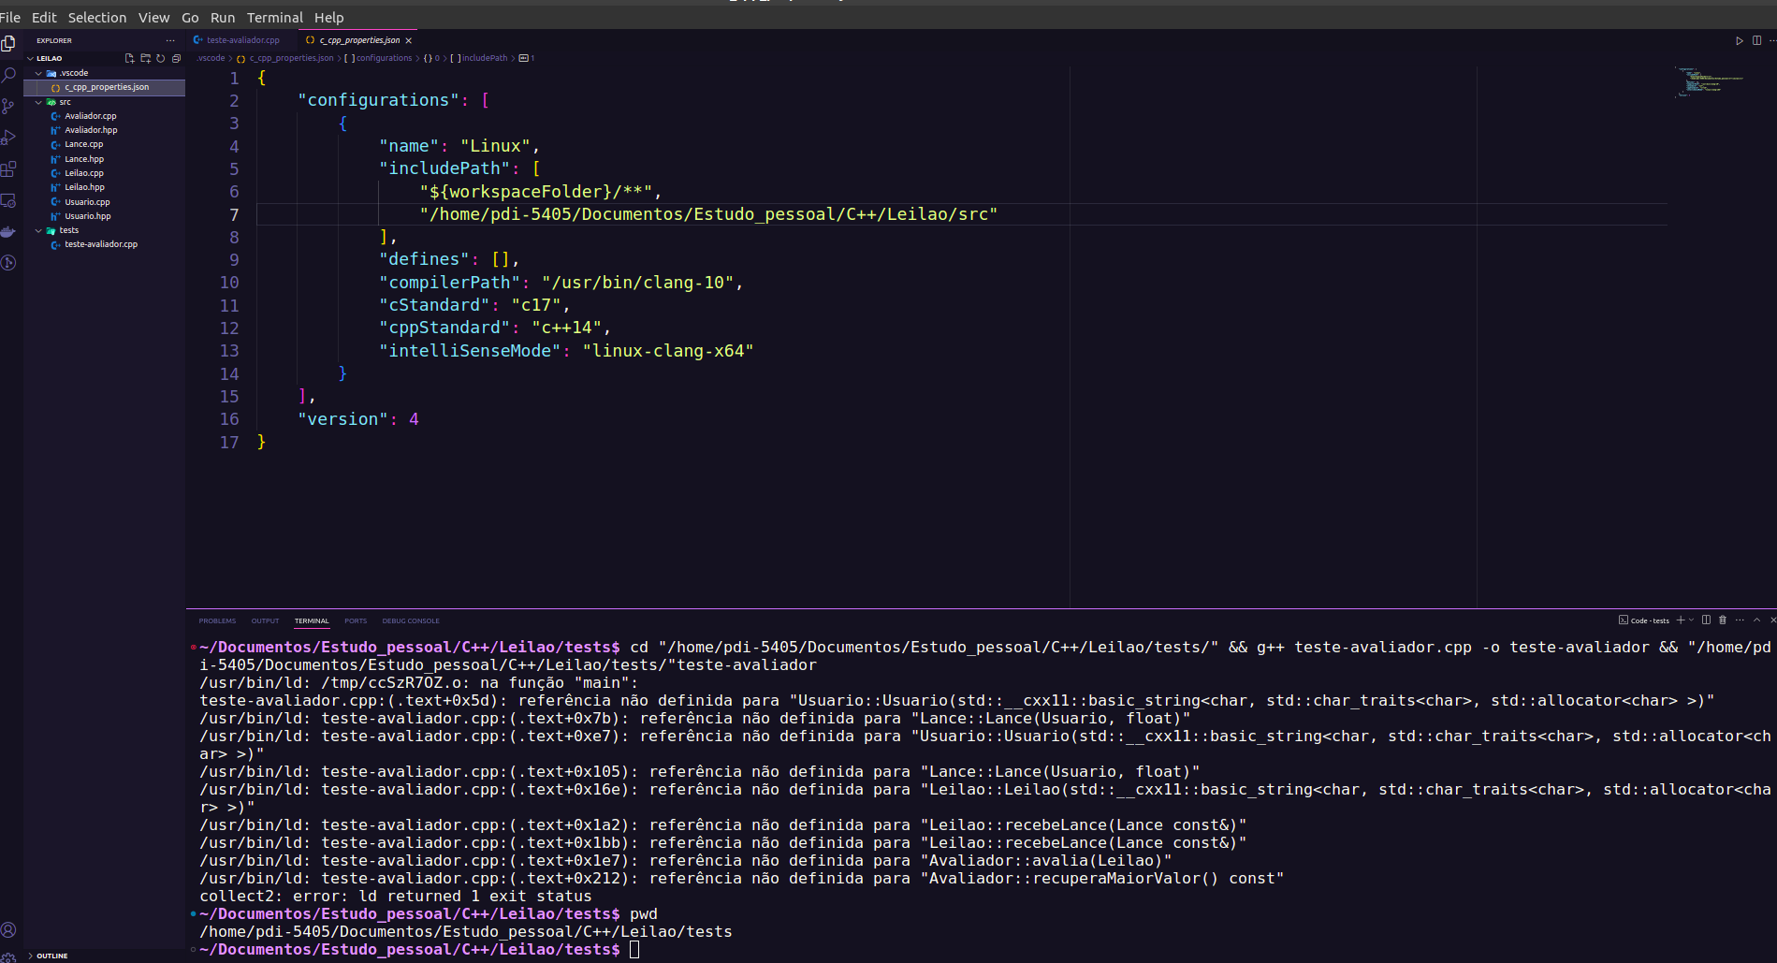
Task: Click the editor minimap preview
Action: [x=1707, y=81]
